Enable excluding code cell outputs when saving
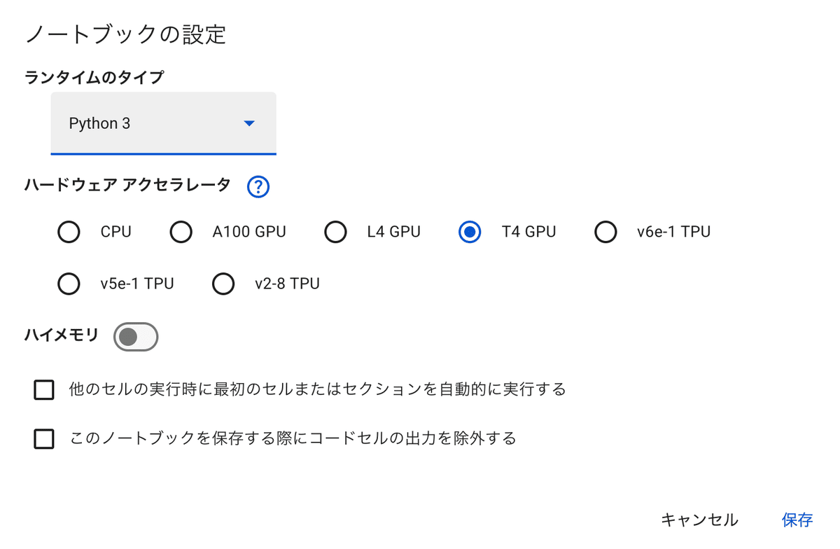 tap(43, 438)
